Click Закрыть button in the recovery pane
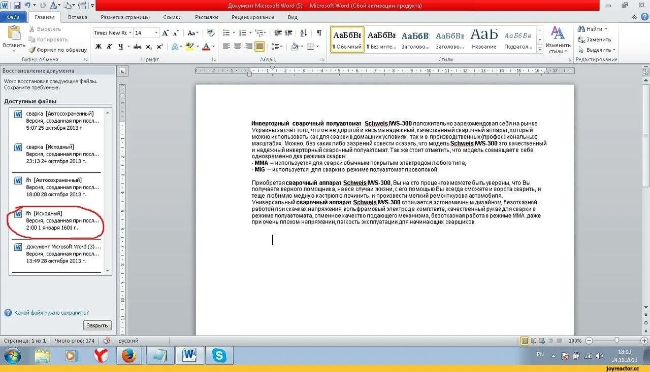The image size is (650, 372). pos(97,325)
